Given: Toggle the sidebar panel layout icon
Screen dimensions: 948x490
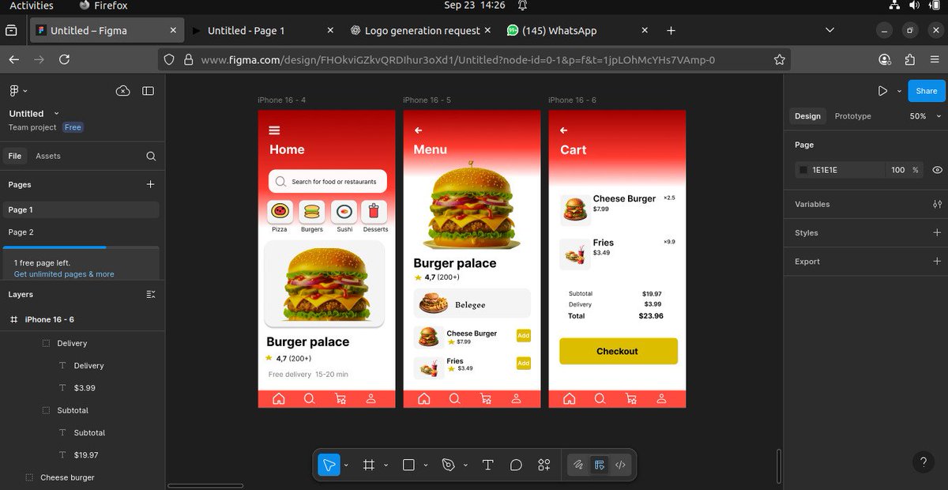Looking at the screenshot, I should click(148, 91).
